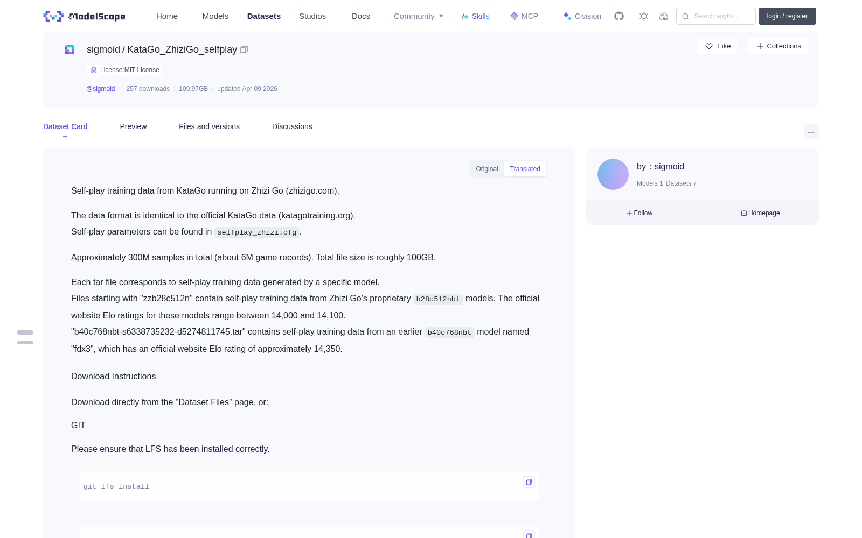
Task: Switch the language with the translate icon
Action: click(663, 16)
